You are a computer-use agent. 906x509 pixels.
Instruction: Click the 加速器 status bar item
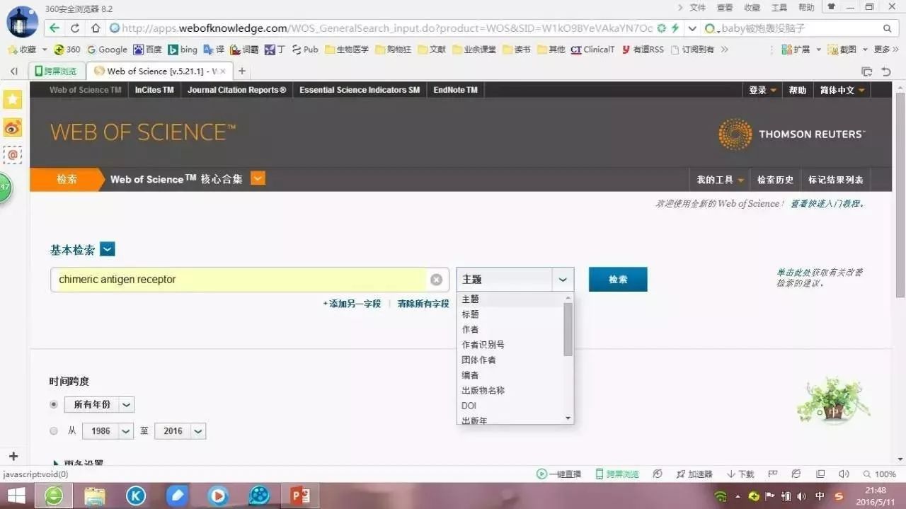[694, 474]
